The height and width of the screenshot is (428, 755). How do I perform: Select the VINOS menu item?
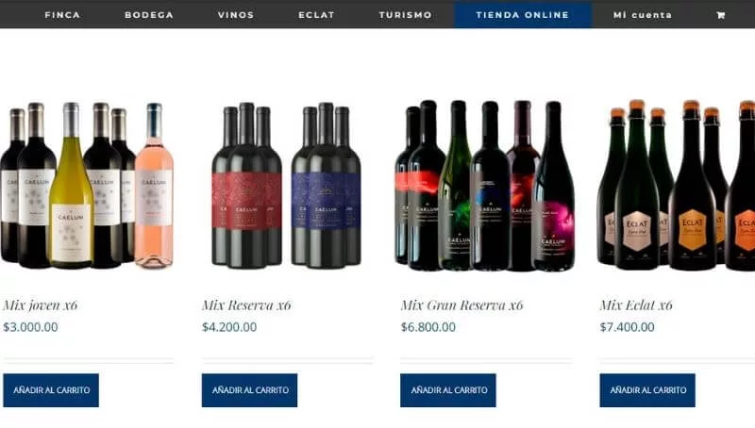tap(236, 15)
